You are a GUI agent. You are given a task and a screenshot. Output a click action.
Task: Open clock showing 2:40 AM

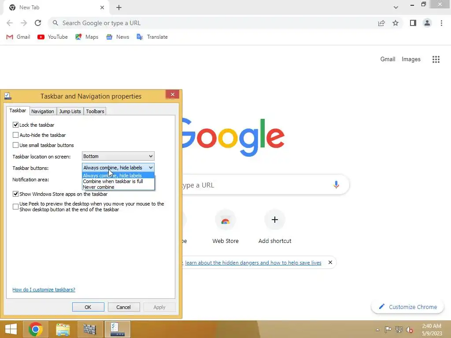click(432, 330)
